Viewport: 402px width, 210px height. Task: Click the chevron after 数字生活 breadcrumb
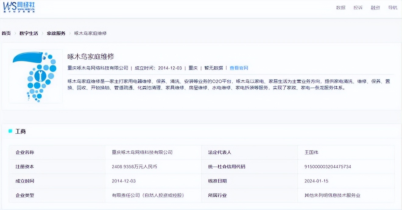tap(42, 33)
